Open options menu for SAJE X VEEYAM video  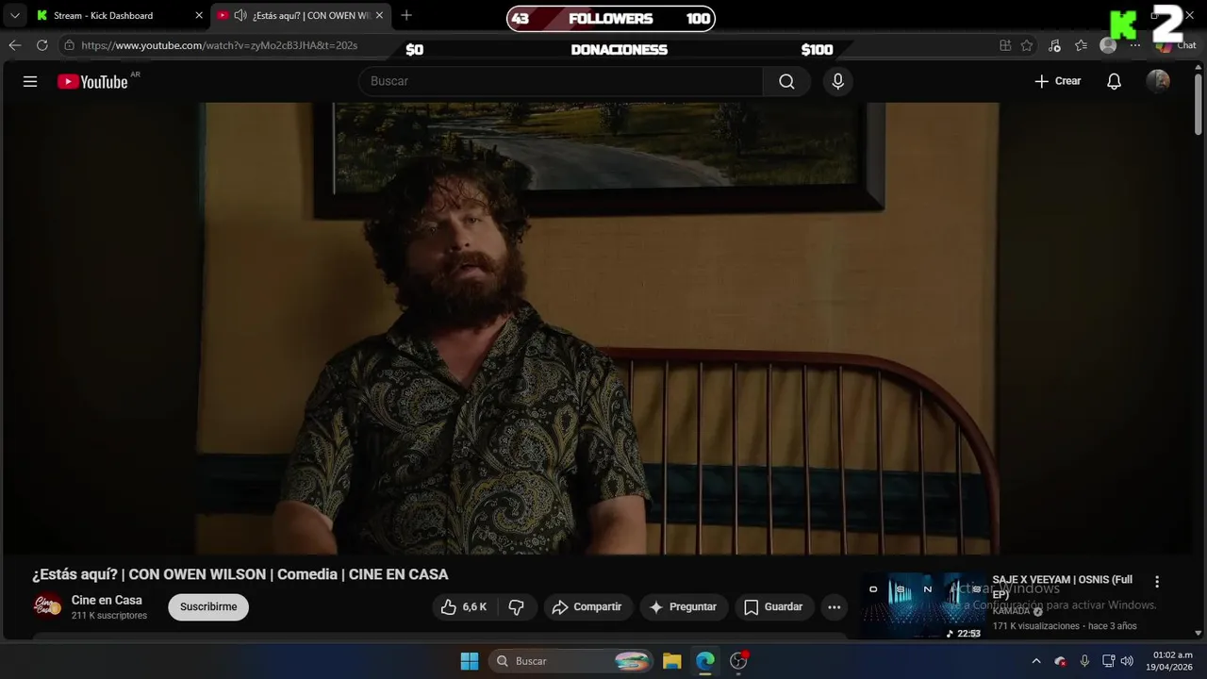(1157, 582)
